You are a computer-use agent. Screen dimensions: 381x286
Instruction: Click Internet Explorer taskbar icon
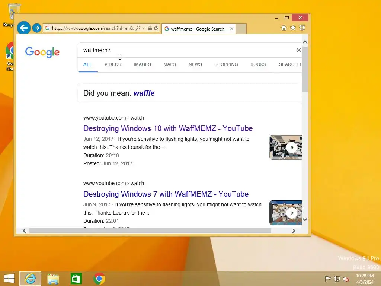click(30, 279)
